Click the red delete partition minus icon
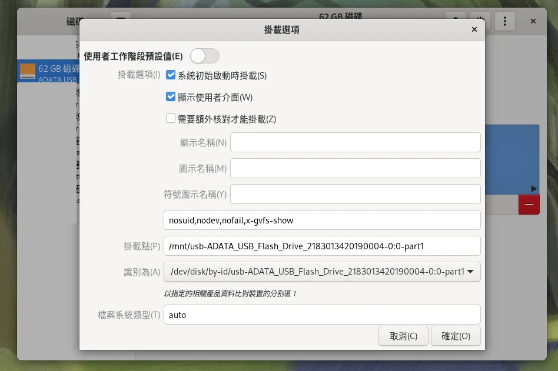This screenshot has height=371, width=558. [529, 205]
